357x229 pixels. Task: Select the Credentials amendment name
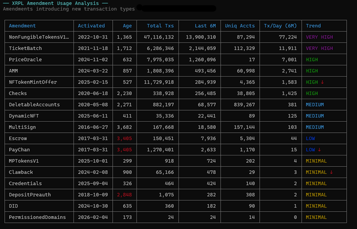(x=25, y=183)
